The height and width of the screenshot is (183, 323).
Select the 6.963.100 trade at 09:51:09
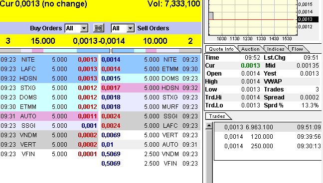pos(268,127)
